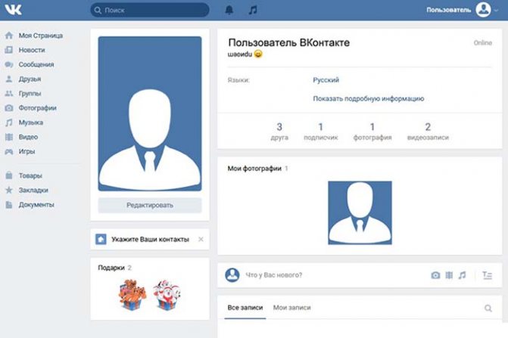508x338 pixels.
Task: Open notifications bell icon
Action: coord(229,10)
